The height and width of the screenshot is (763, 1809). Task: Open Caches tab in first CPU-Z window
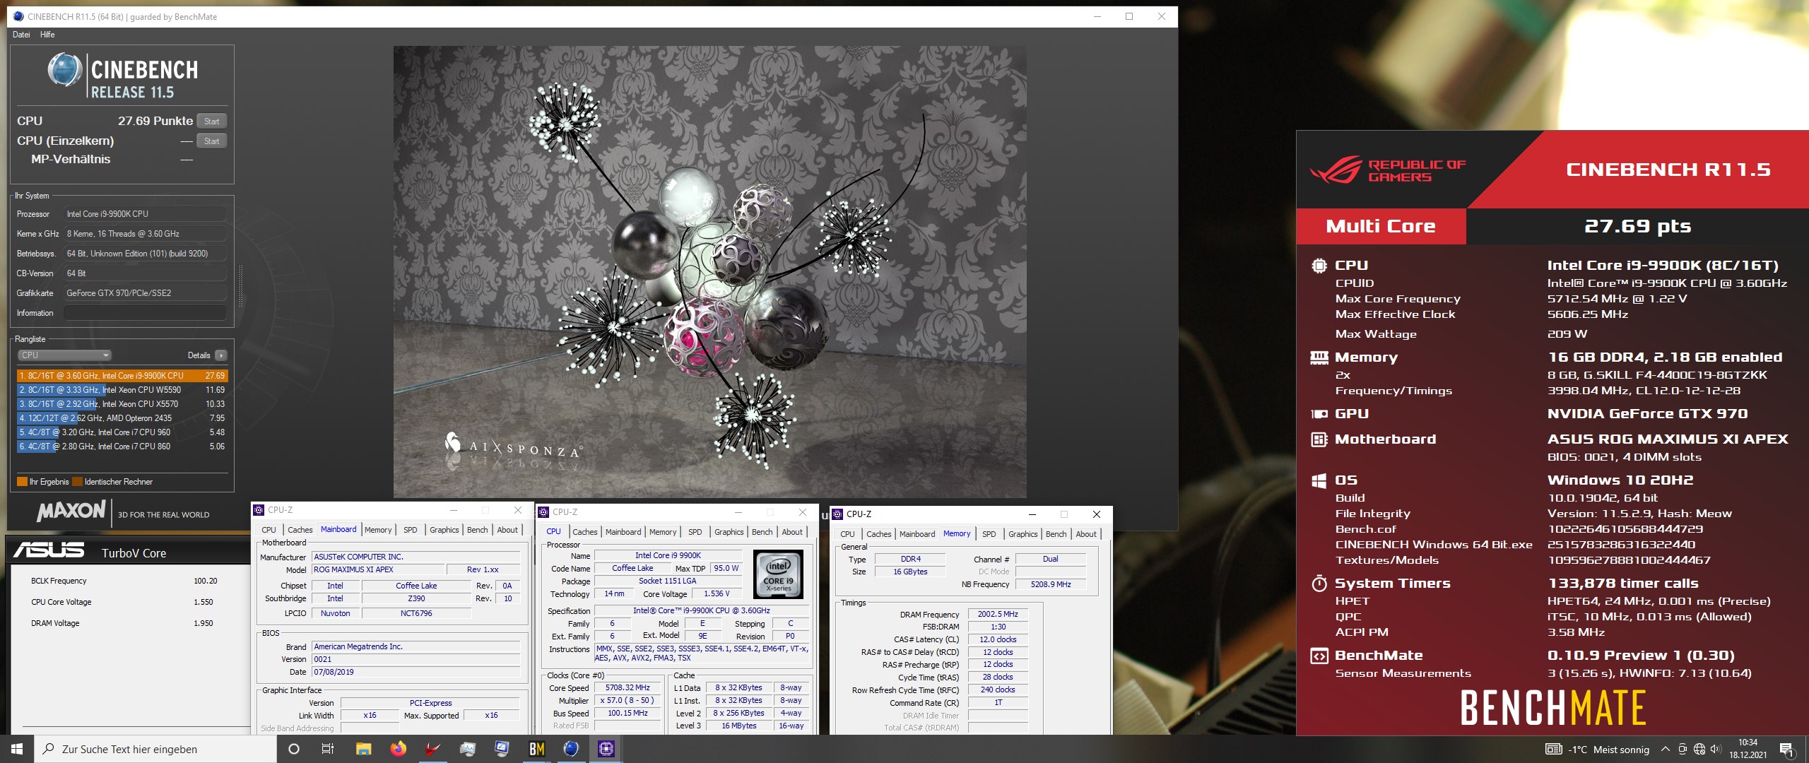pyautogui.click(x=300, y=530)
